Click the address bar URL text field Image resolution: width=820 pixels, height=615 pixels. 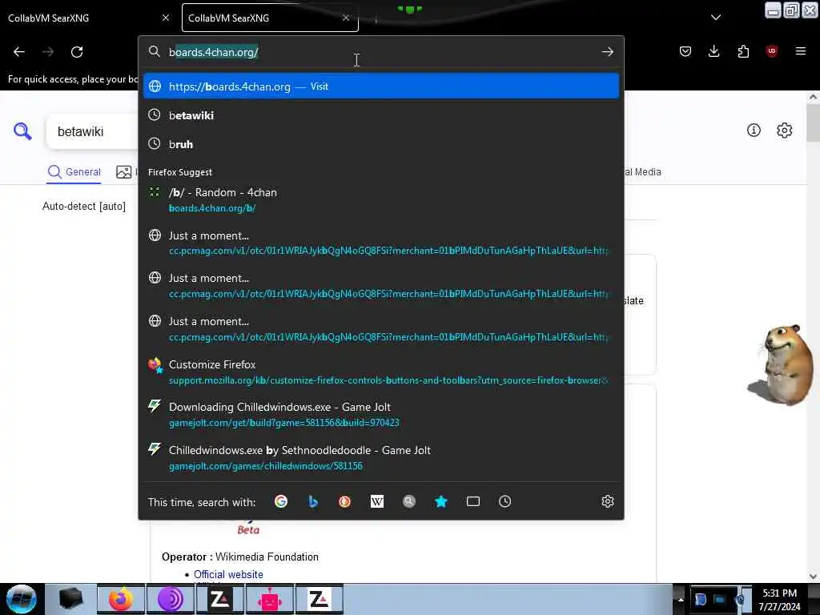click(382, 52)
